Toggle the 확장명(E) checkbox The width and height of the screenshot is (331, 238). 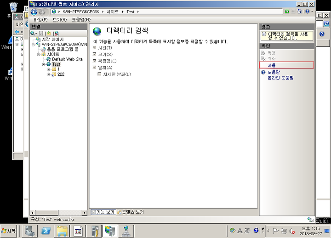(94, 61)
